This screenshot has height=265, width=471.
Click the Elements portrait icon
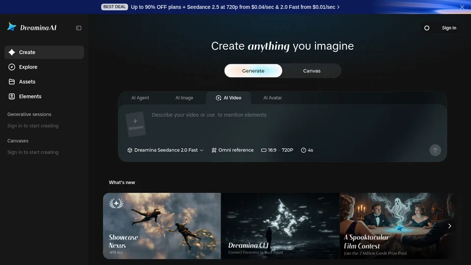12,97
